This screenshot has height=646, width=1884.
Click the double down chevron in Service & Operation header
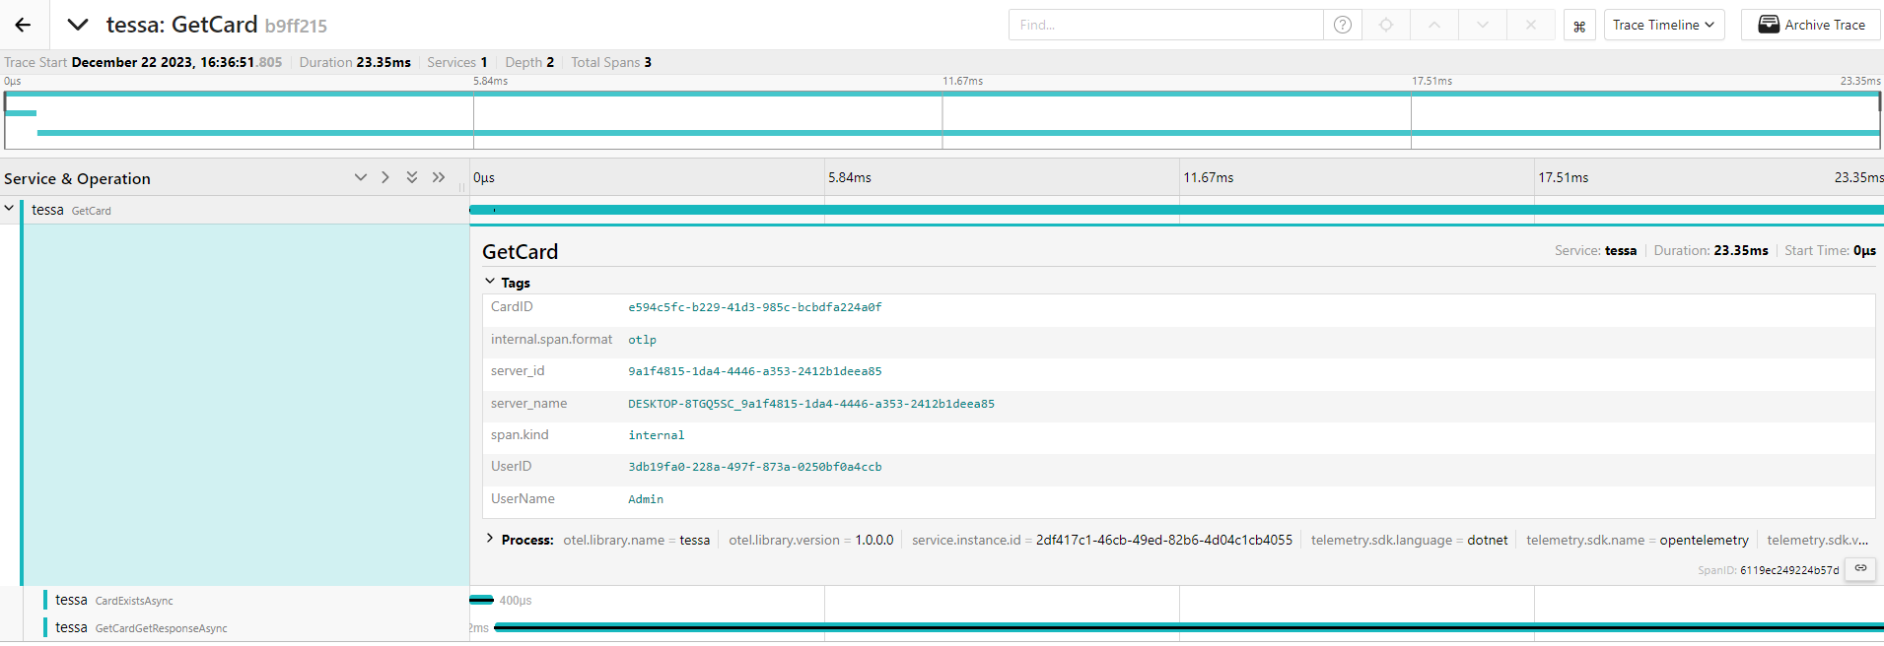tap(412, 177)
